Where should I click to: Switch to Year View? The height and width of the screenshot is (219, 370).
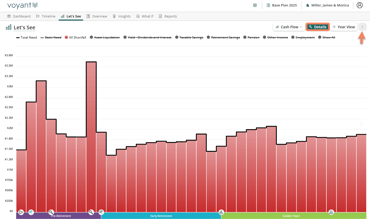coord(344,27)
